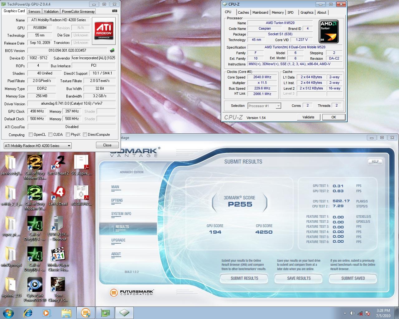The width and height of the screenshot is (399, 319).
Task: Open UPGRADE in 3DMark Vantage sidebar
Action: click(118, 240)
